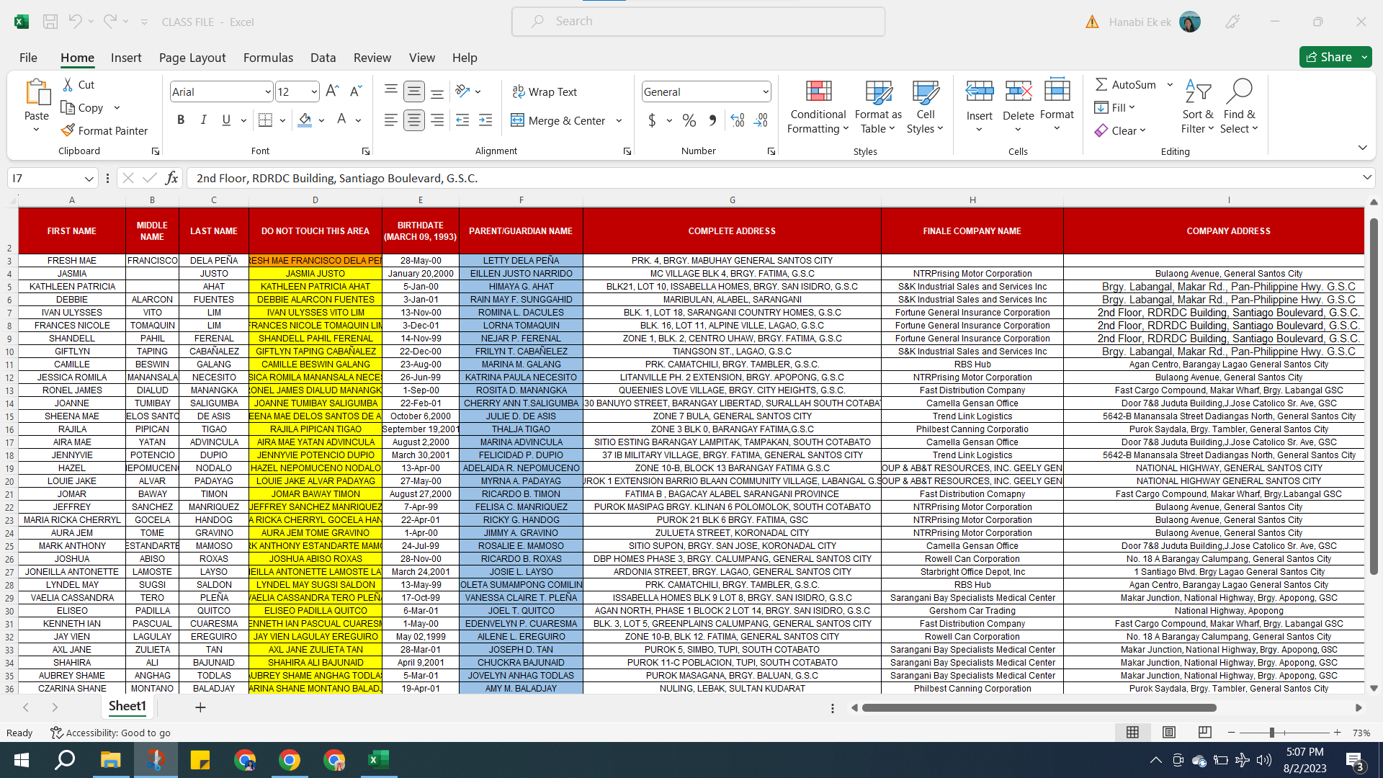
Task: Click Increase Indent icon
Action: click(x=485, y=120)
